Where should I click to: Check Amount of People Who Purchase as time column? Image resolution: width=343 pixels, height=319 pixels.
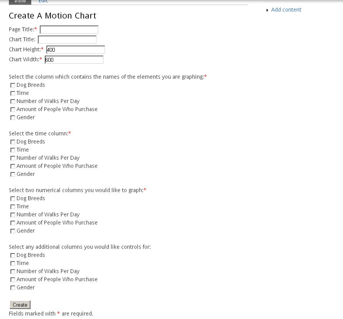[13, 166]
